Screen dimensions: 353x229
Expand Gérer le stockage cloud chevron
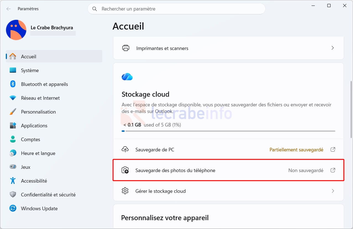tap(333, 191)
